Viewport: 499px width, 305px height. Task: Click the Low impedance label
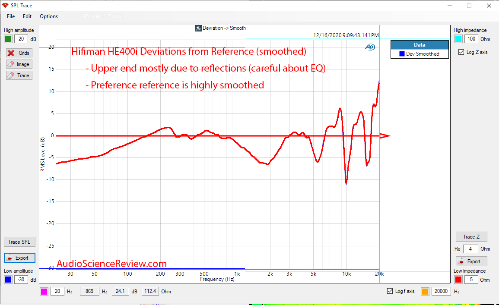[x=470, y=271]
